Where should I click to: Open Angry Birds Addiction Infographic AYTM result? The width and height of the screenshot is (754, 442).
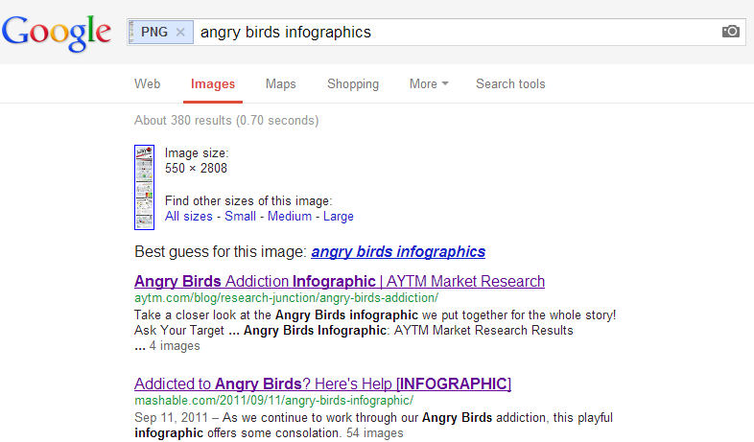pos(340,281)
